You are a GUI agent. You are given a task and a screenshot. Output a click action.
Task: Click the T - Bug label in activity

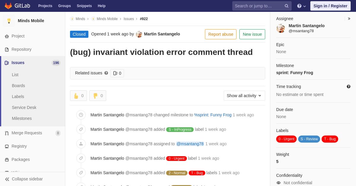[x=197, y=173]
